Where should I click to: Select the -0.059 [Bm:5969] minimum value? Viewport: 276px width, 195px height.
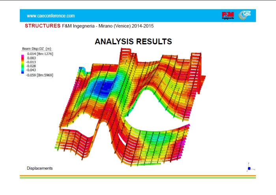point(40,75)
